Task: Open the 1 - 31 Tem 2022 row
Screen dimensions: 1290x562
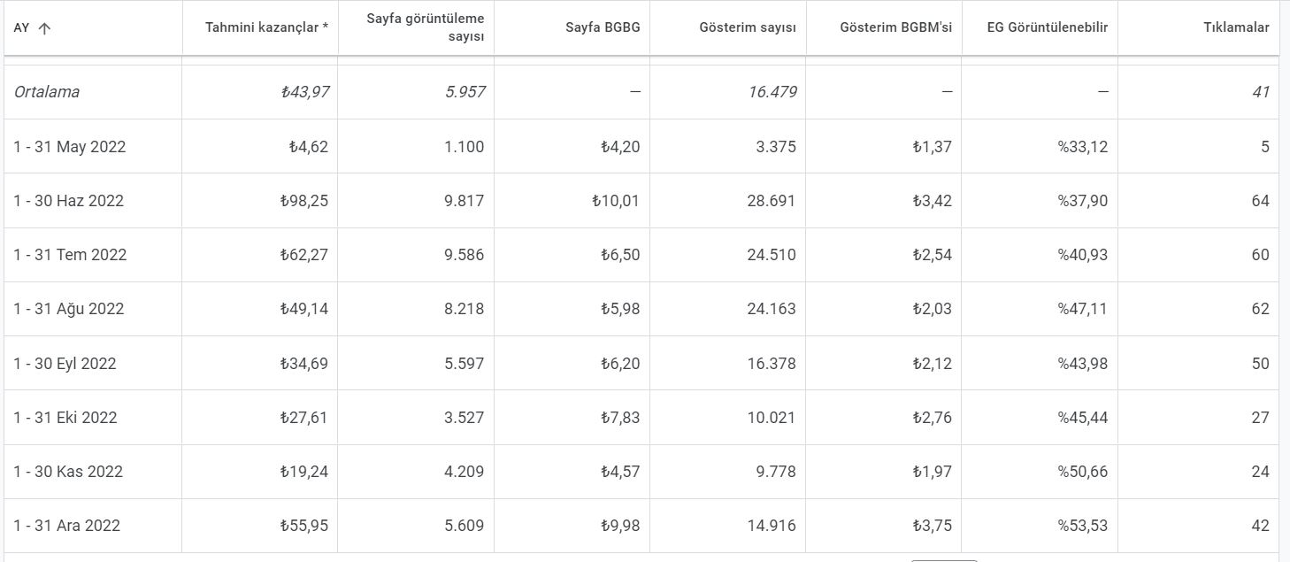Action: pyautogui.click(x=641, y=255)
